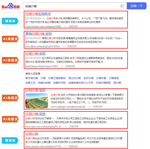Click the 百度一下 search button
This screenshot has height=149, width=150.
137,6
